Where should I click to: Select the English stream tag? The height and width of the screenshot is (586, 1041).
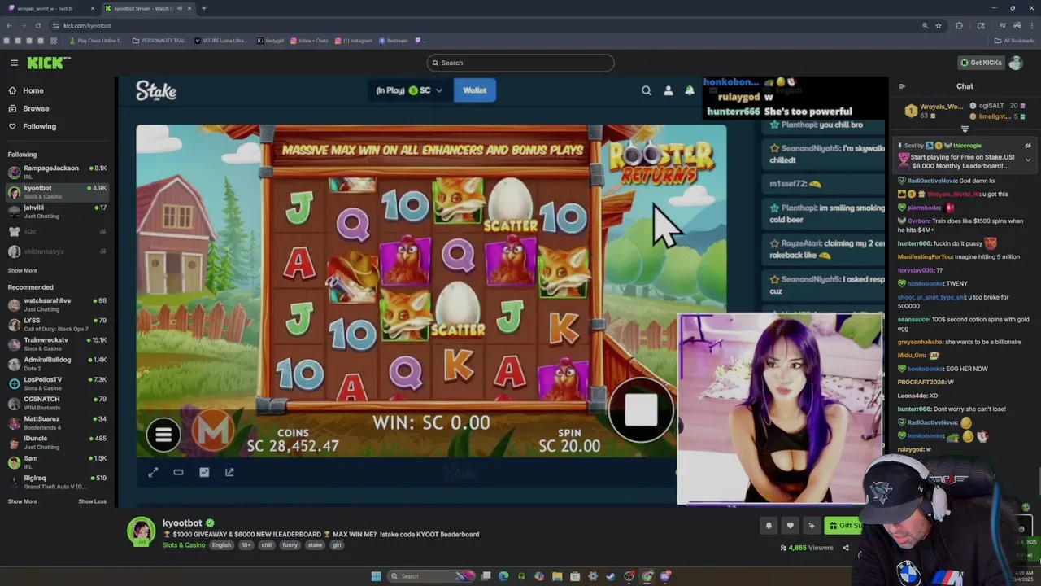click(221, 545)
